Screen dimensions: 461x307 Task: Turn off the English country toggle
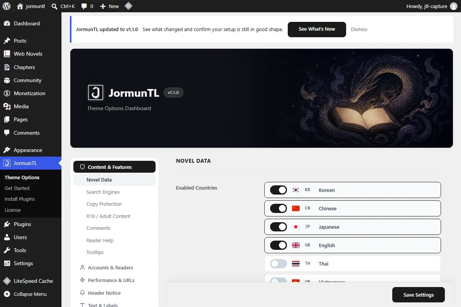click(x=279, y=245)
